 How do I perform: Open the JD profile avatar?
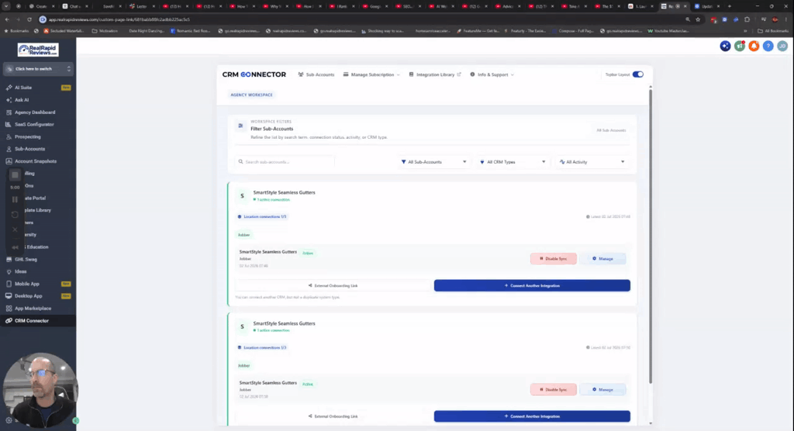pyautogui.click(x=782, y=46)
